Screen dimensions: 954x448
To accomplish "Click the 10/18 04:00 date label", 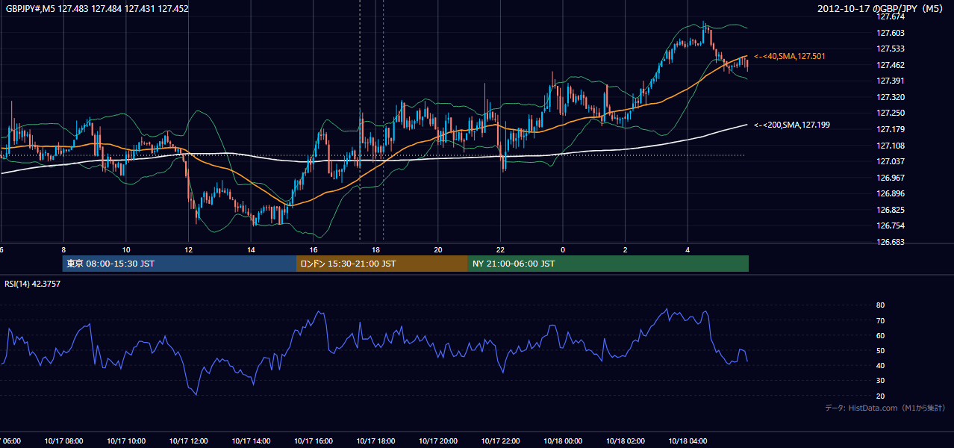I will pos(688,442).
